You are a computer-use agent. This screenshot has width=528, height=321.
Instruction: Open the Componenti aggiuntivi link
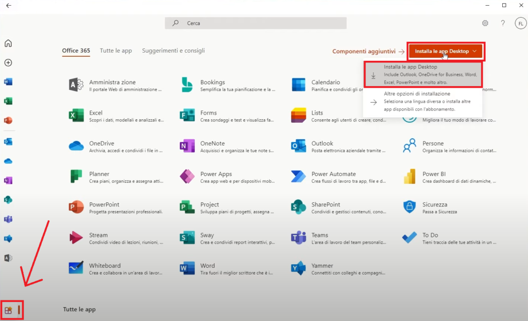pos(368,51)
